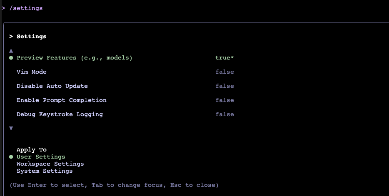Click the green bullet beside Preview Features
389x196 pixels.
[11, 58]
